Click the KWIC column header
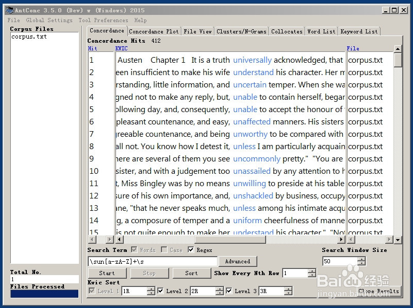The image size is (413, 308). pyautogui.click(x=121, y=48)
